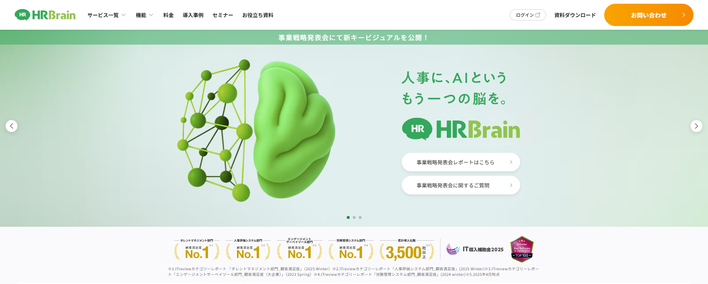This screenshot has height=284, width=708.
Task: Advance to next carousel slide arrow
Action: pyautogui.click(x=696, y=126)
